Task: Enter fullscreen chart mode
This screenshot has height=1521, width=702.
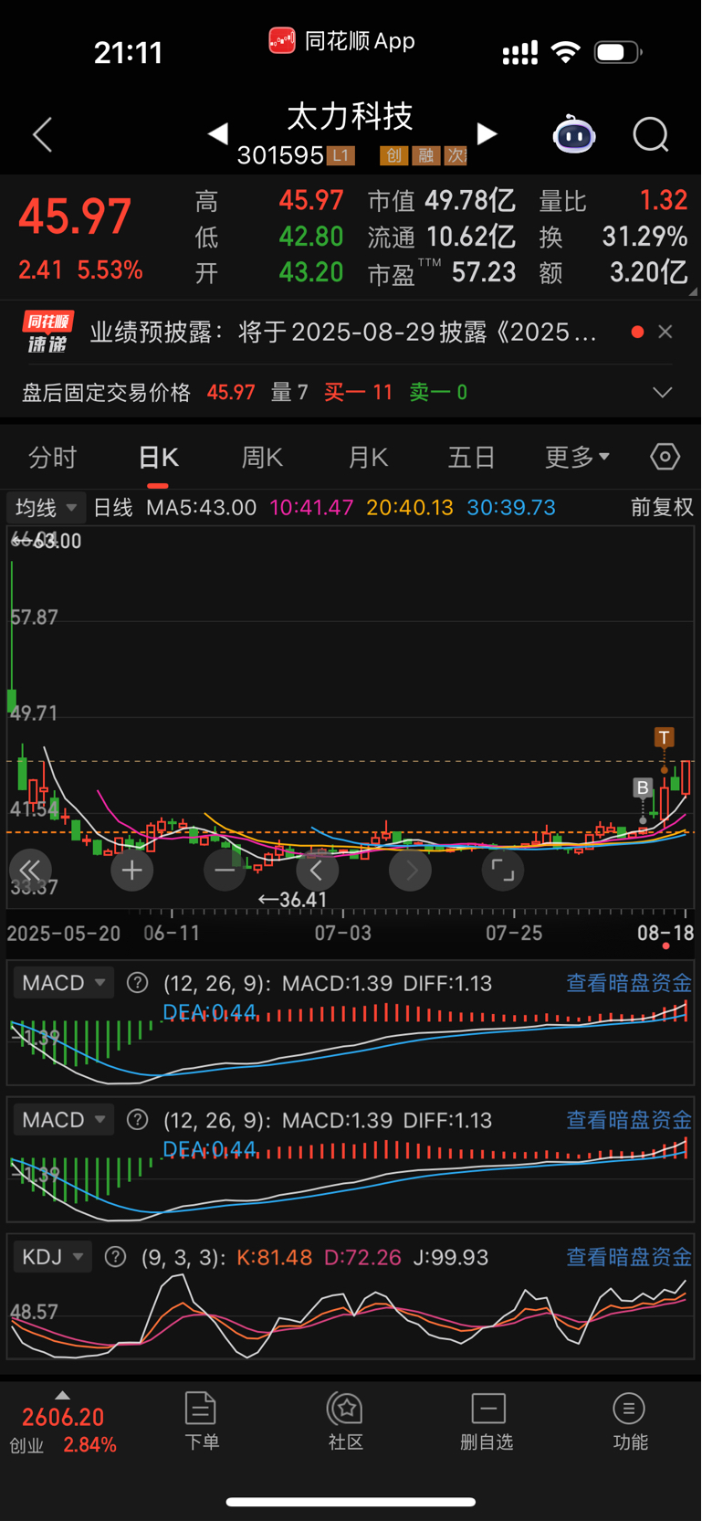Action: point(503,871)
